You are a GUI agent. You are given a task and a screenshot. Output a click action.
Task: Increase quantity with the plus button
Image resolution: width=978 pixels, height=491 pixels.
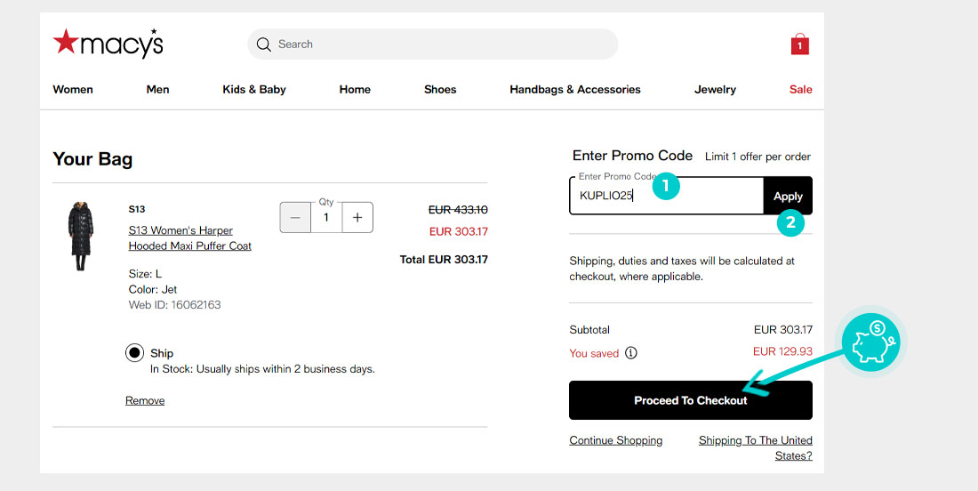pyautogui.click(x=357, y=218)
